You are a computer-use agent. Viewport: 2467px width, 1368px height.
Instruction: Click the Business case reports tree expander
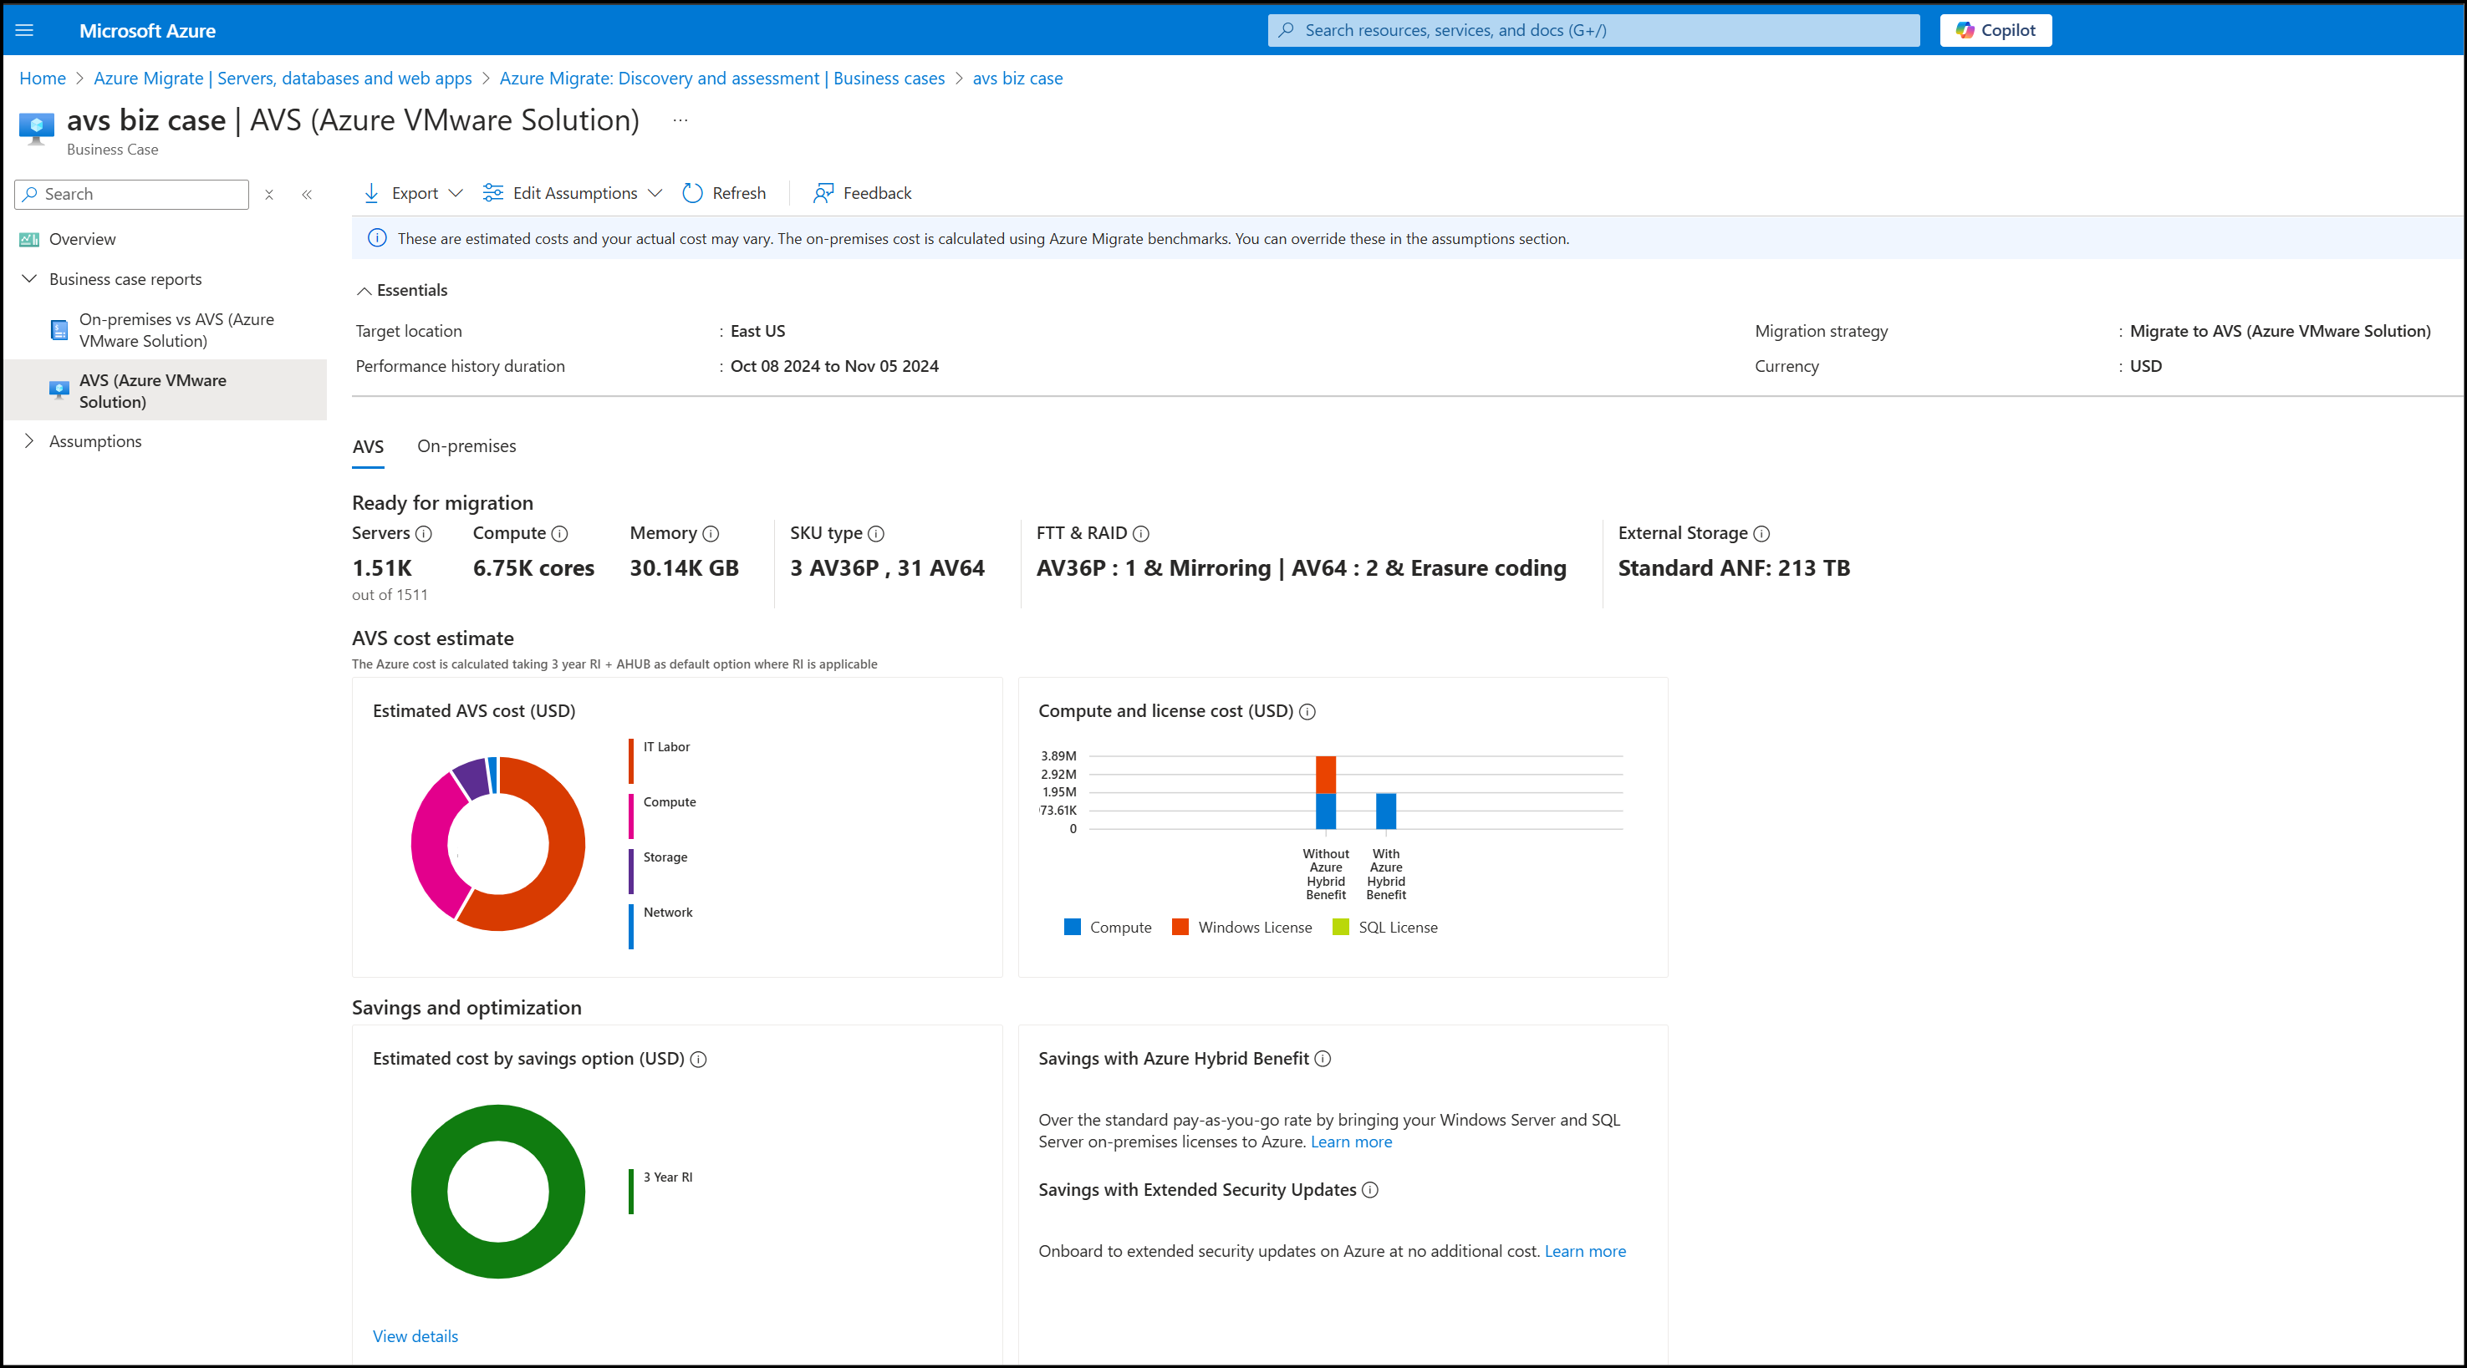[x=28, y=278]
